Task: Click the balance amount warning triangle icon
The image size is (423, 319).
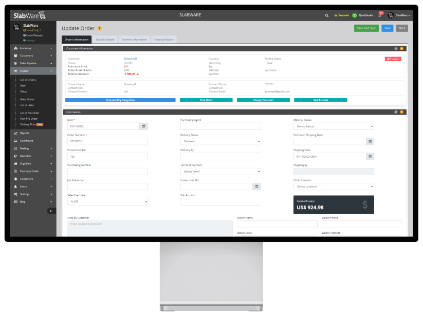Action: [x=138, y=74]
